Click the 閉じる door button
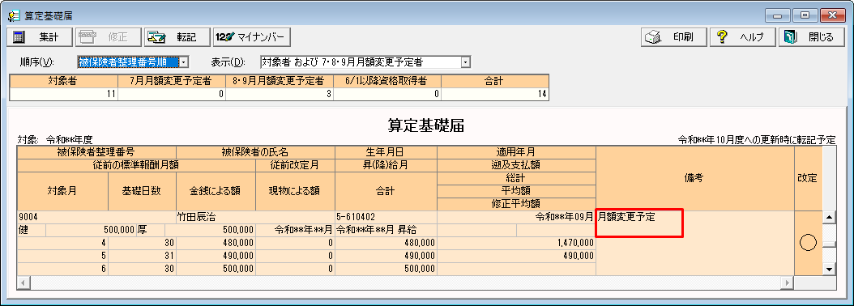Image resolution: width=854 pixels, height=306 pixels. click(811, 37)
